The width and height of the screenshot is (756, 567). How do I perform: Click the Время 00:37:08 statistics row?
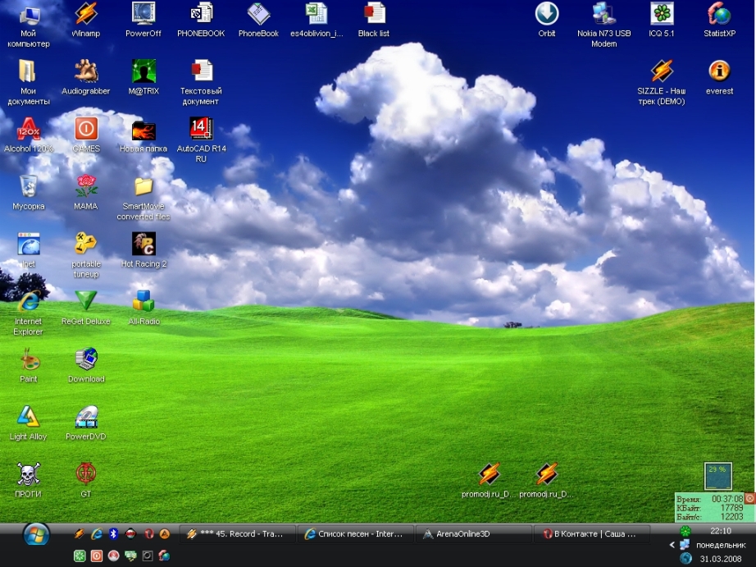point(710,499)
